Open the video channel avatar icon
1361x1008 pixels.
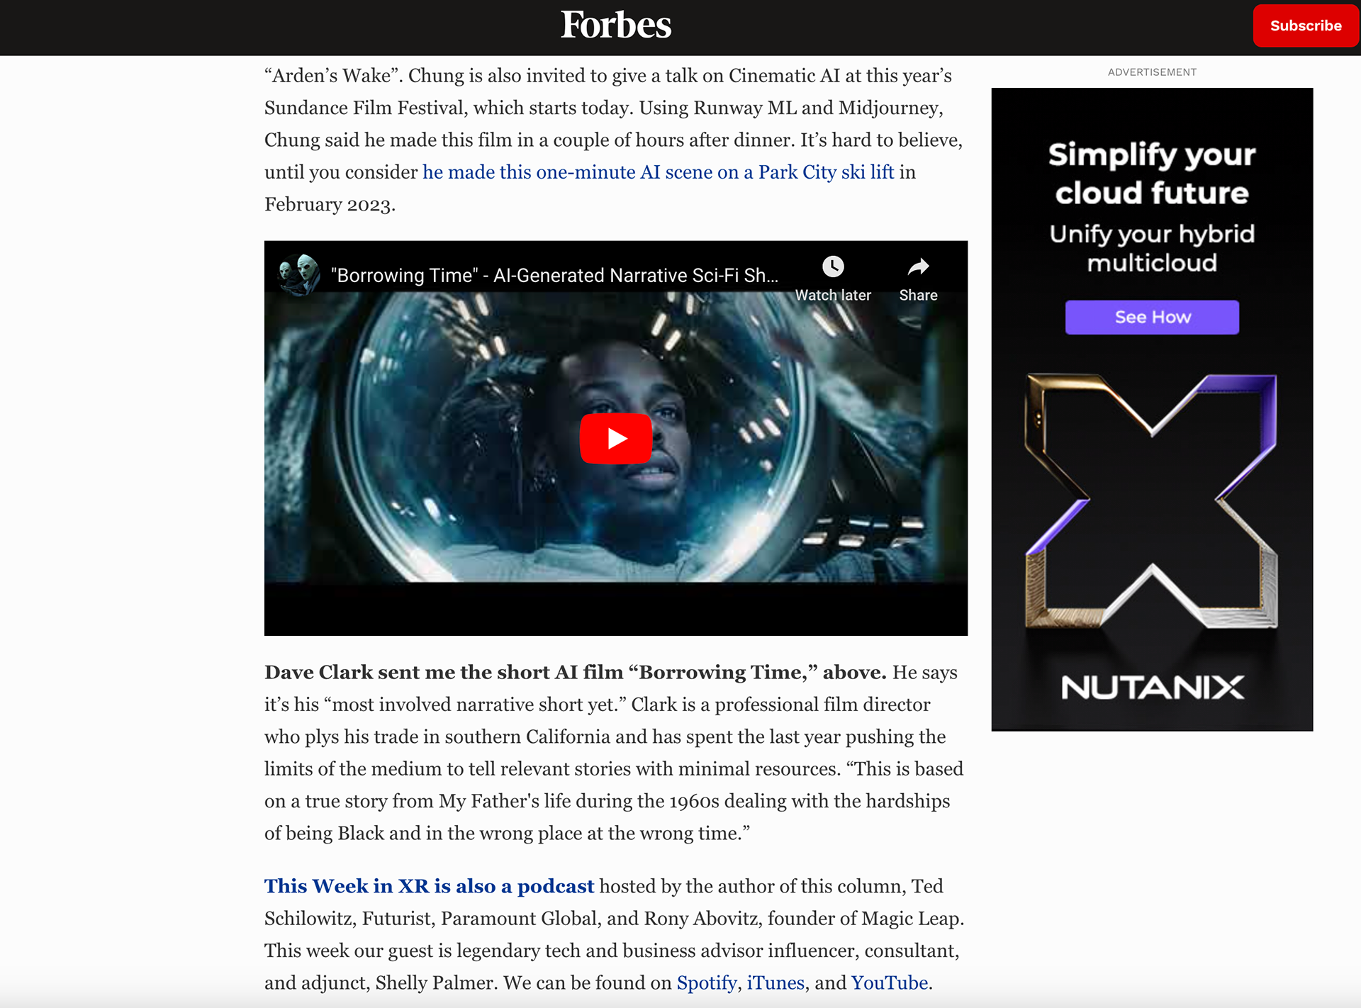(x=298, y=274)
